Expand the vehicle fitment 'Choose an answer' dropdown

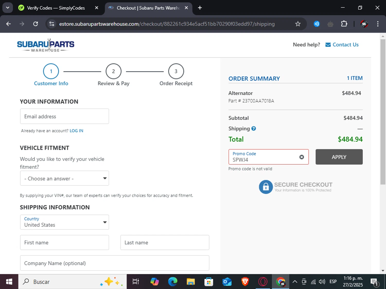pos(65,178)
